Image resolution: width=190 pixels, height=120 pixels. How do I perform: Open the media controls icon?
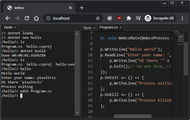(x=138, y=18)
